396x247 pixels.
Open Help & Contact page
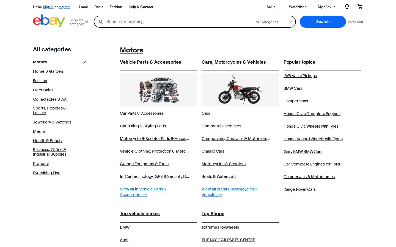pyautogui.click(x=141, y=7)
